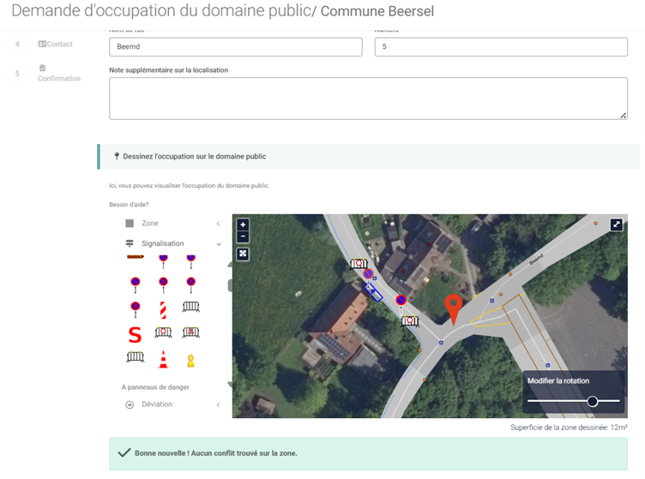Open the Besoin d'aide help link
Screen dimensions: 645x479
(129, 205)
